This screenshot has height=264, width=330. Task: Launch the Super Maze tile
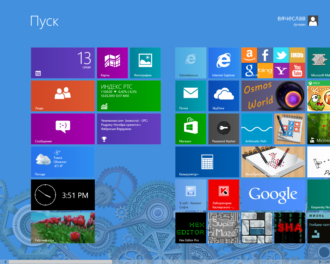point(224,228)
